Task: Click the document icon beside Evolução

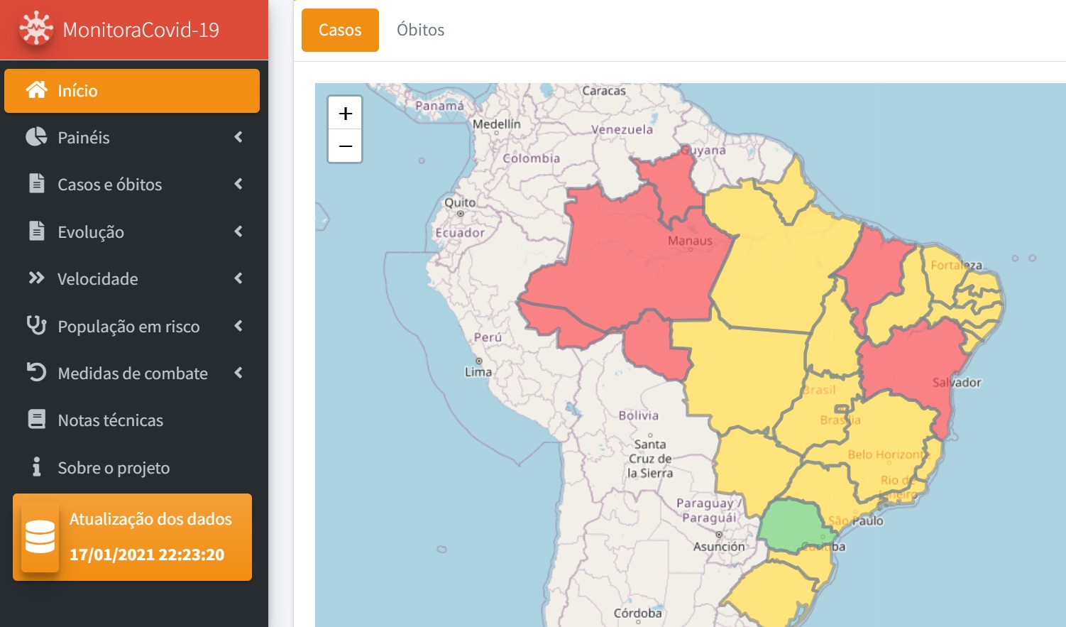Action: (x=36, y=231)
